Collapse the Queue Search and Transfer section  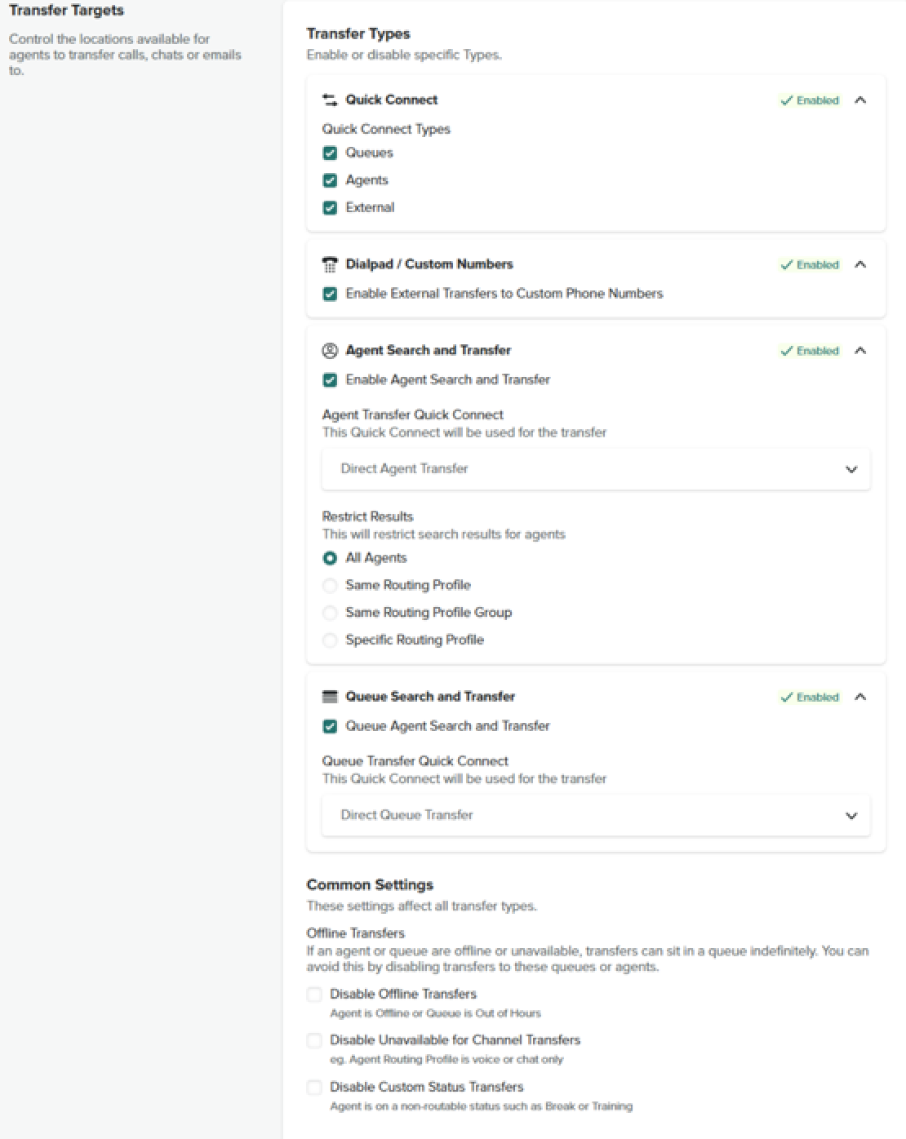click(860, 697)
